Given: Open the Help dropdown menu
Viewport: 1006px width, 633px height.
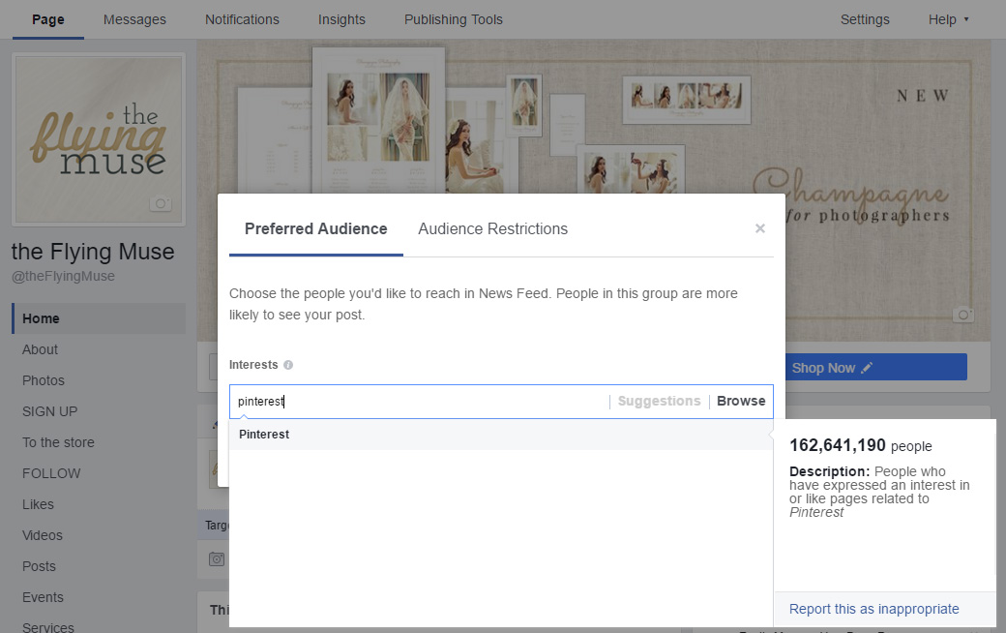Looking at the screenshot, I should 948,20.
